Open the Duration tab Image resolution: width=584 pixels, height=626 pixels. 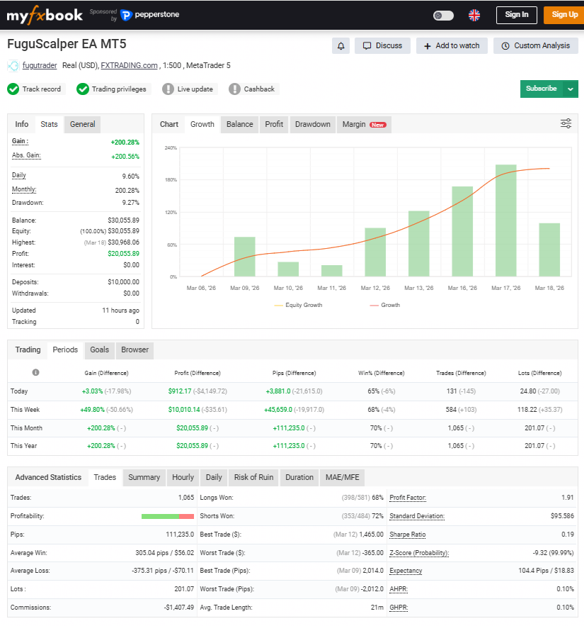299,478
